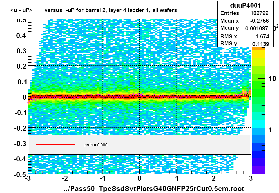
Task: Click palette axis label 1
Action: coord(271,130)
